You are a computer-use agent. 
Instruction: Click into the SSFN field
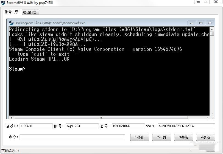[186, 126]
